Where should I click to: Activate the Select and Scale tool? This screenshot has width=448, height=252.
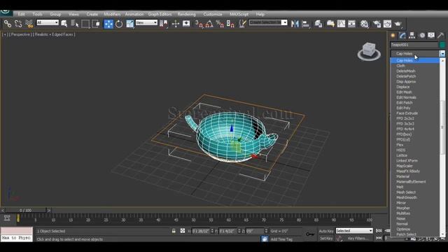(130, 24)
